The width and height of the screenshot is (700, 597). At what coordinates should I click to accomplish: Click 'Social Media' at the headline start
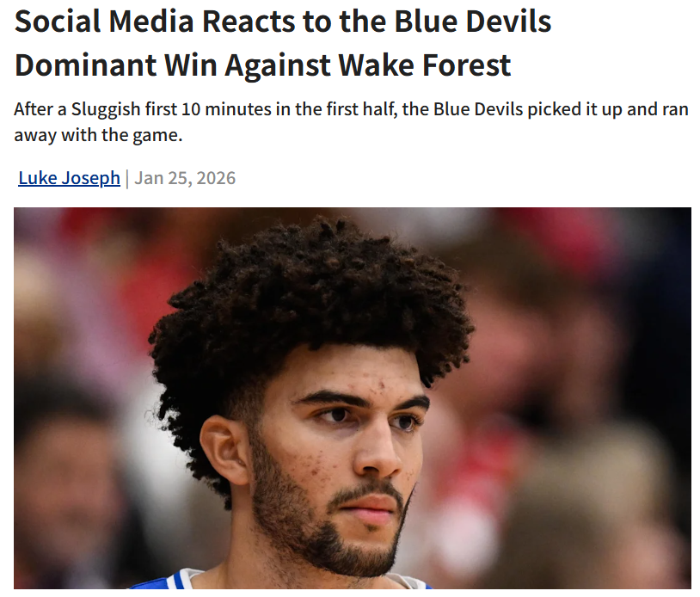coord(104,21)
